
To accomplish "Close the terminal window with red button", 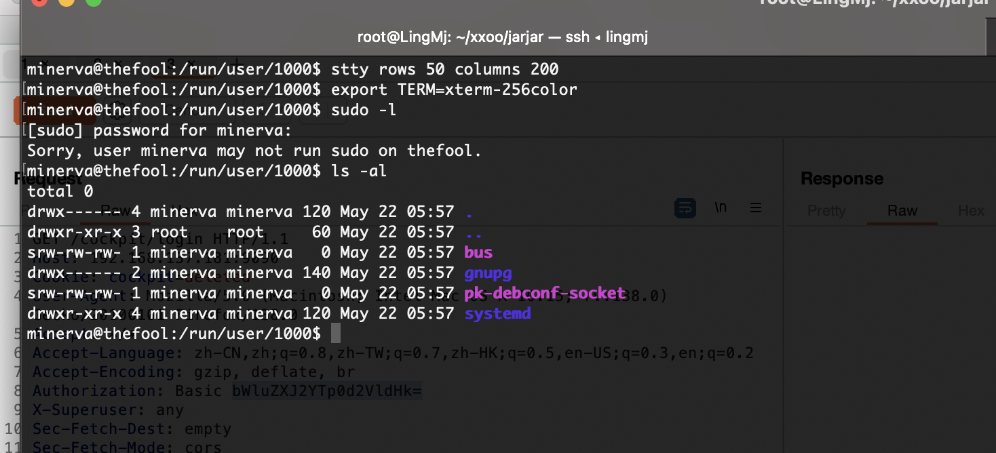I will (39, 1).
